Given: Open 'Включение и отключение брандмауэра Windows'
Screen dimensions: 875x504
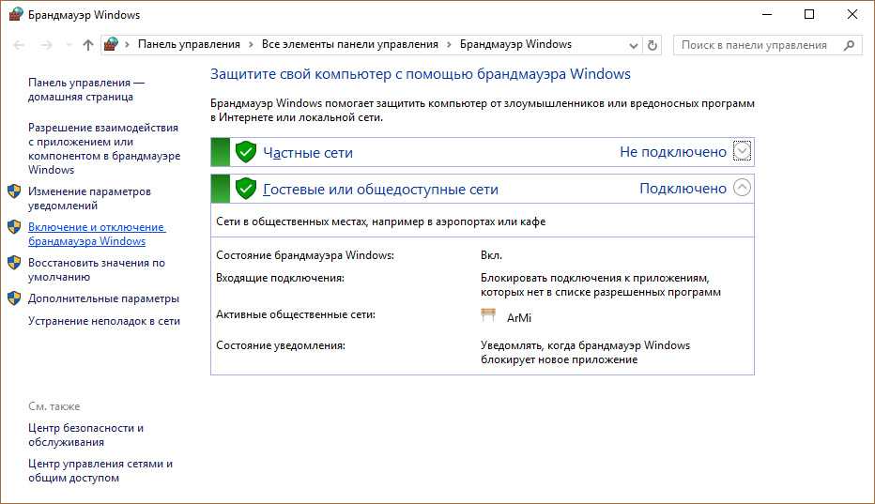Looking at the screenshot, I should click(x=97, y=234).
